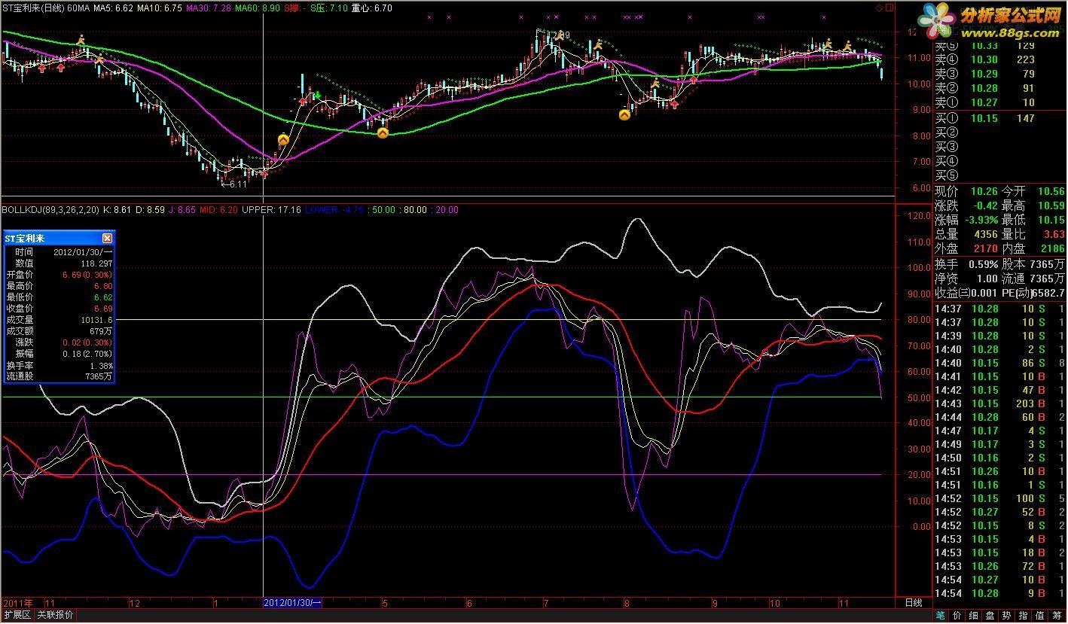Open the 势 trend tab
Image resolution: width=1068 pixels, height=624 pixels.
[1008, 616]
